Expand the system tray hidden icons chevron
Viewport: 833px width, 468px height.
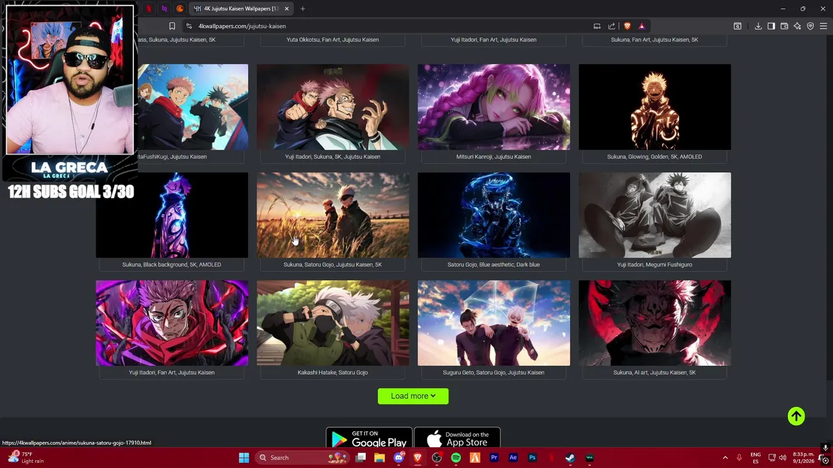point(726,458)
